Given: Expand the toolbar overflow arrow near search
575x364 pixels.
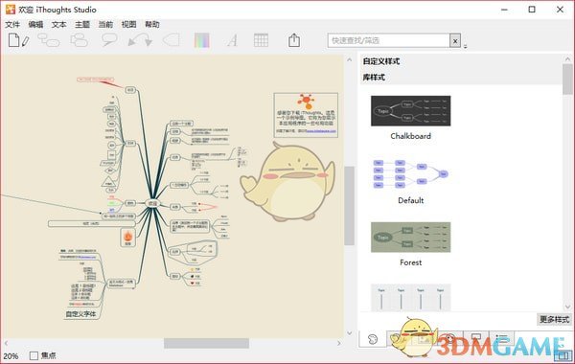Looking at the screenshot, I should [465, 46].
